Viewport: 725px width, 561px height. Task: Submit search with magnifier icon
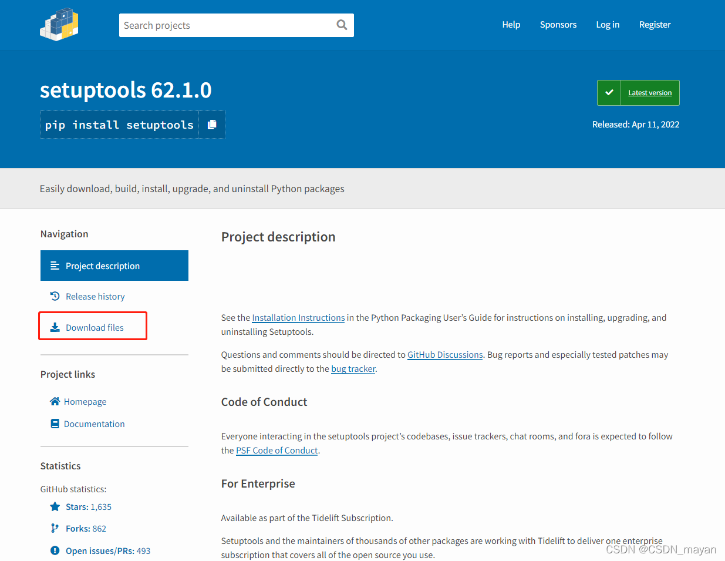(342, 25)
